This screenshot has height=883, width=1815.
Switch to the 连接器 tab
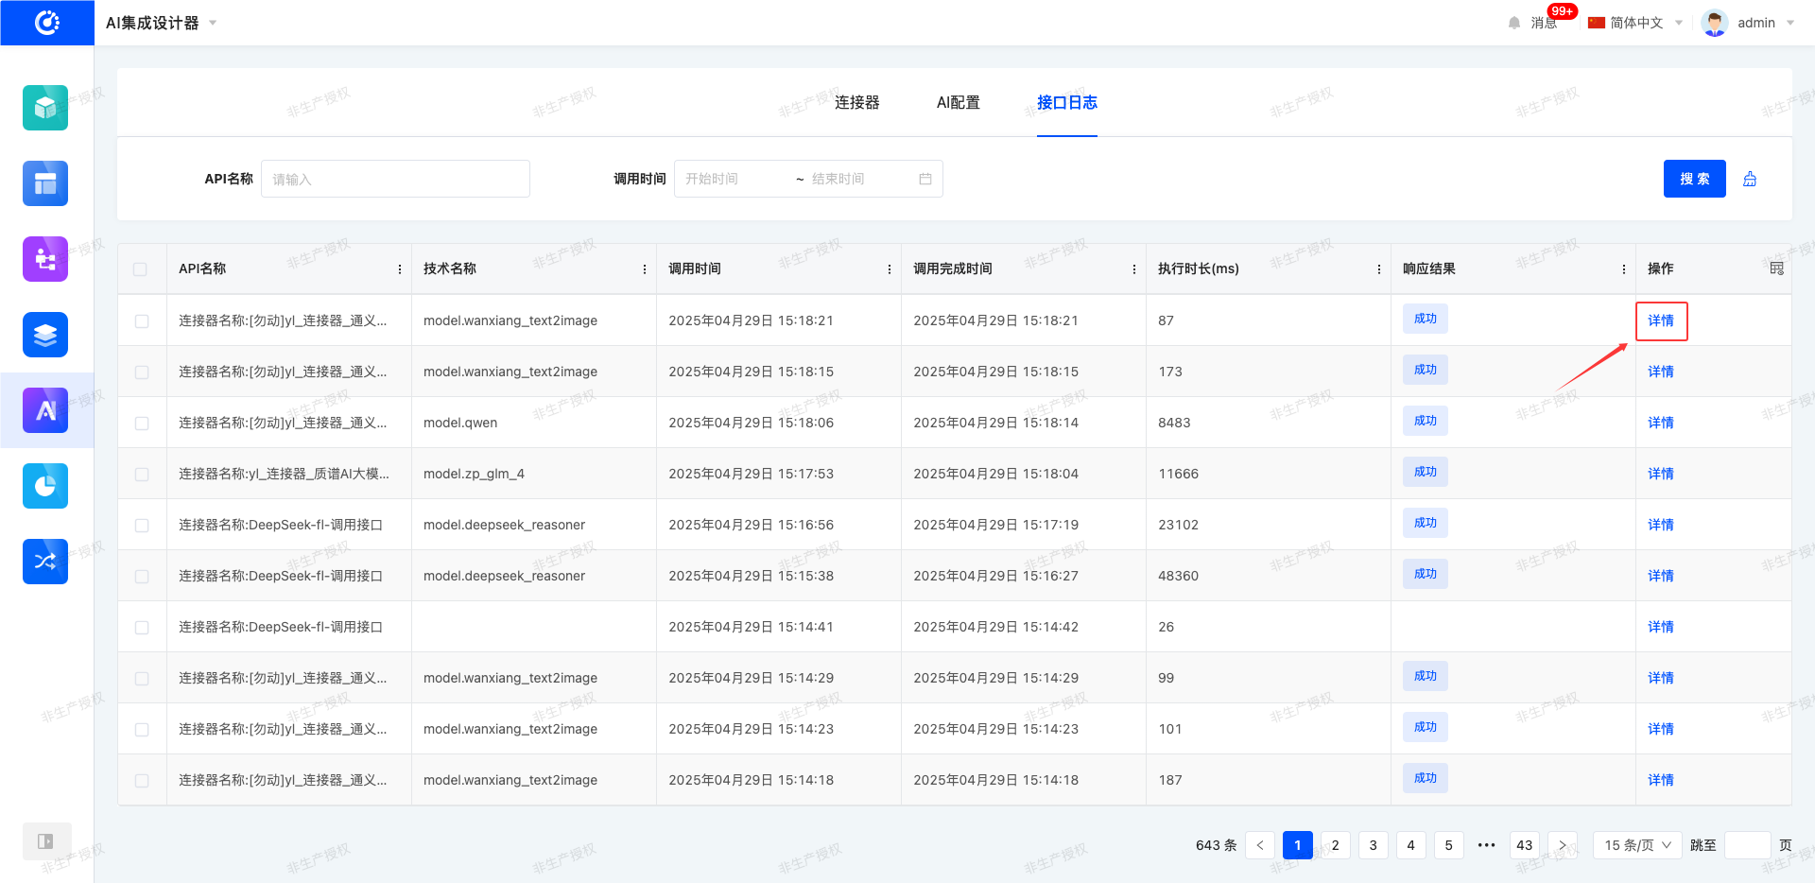pyautogui.click(x=856, y=102)
